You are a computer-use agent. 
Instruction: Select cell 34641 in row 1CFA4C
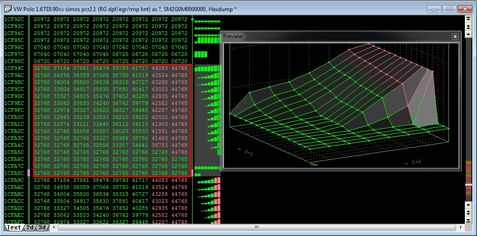[x=140, y=145]
